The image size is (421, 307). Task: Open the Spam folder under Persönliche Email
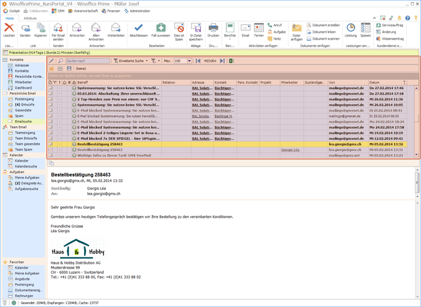pyautogui.click(x=19, y=116)
